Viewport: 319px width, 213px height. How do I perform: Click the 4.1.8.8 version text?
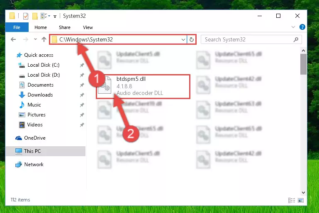tap(124, 86)
